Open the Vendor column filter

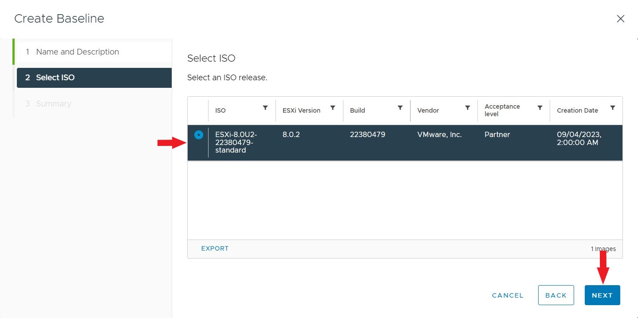coord(468,108)
